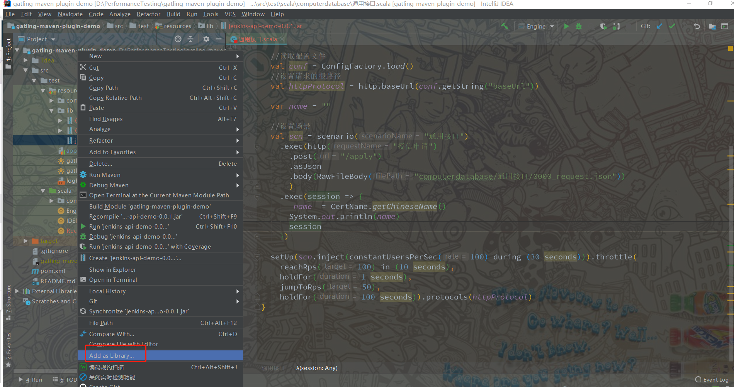Click the Git commit checkmark icon
Screen dimensions: 734x387
pyautogui.click(x=672, y=26)
